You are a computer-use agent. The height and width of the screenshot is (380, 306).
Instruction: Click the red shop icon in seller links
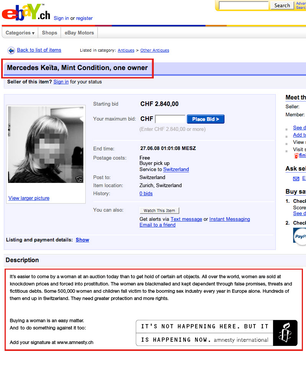[296, 156]
